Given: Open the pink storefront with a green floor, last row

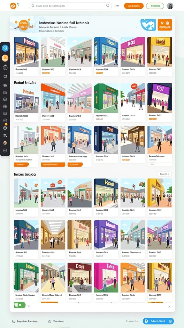Looking at the screenshot, I should 106,278.
